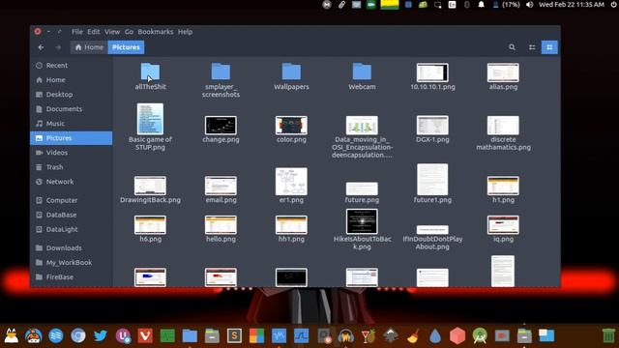
Task: Select the DGX-1.png thumbnail
Action: [432, 125]
